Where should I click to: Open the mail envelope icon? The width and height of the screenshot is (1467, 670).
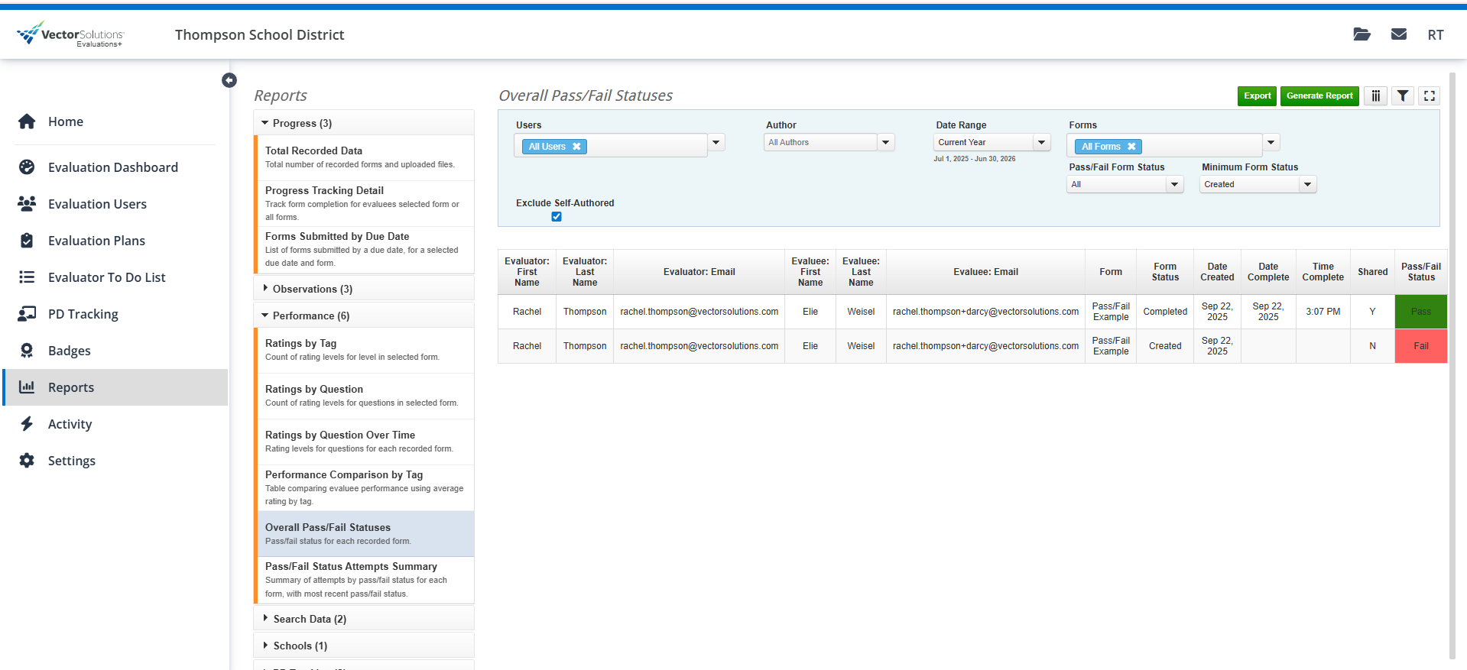pyautogui.click(x=1399, y=34)
